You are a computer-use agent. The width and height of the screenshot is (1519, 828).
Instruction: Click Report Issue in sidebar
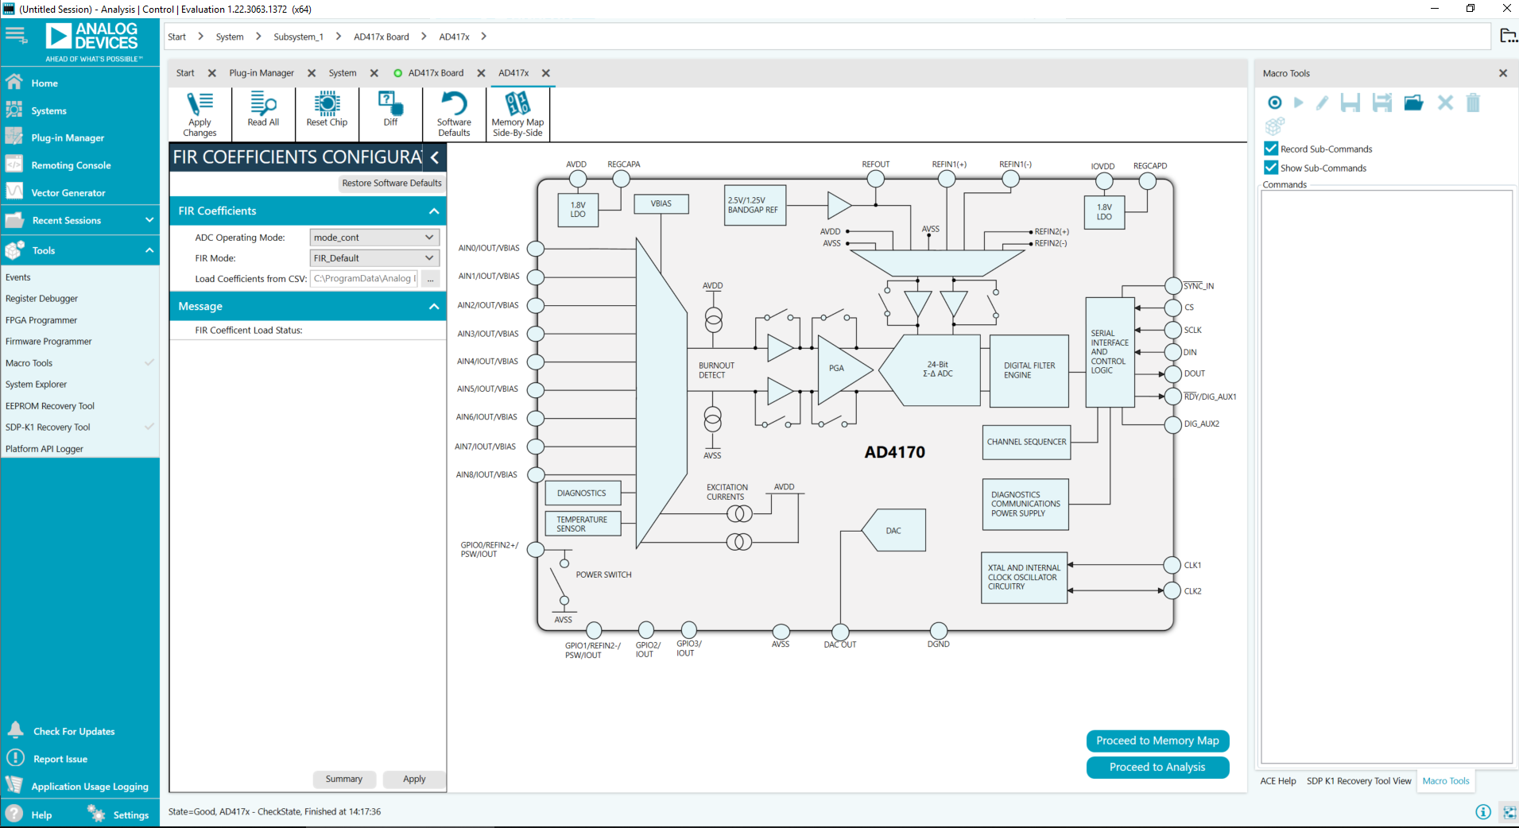60,759
